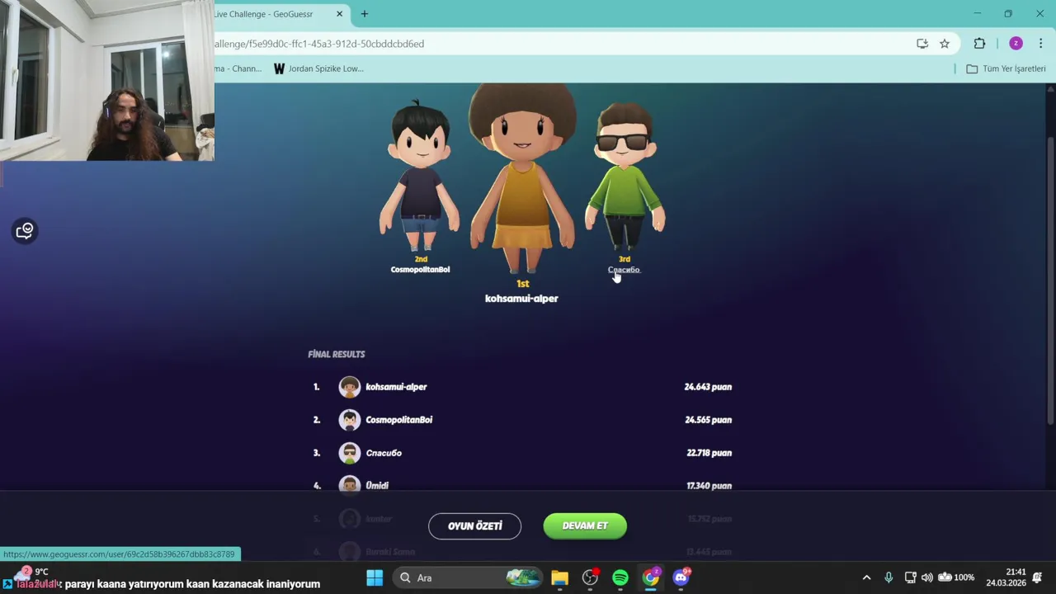Click the 1st rank label under podium
1056x594 pixels.
[522, 284]
